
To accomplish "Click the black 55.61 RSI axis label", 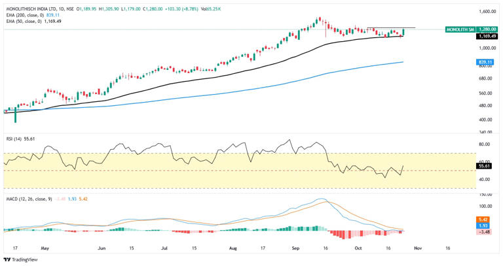I will point(484,166).
